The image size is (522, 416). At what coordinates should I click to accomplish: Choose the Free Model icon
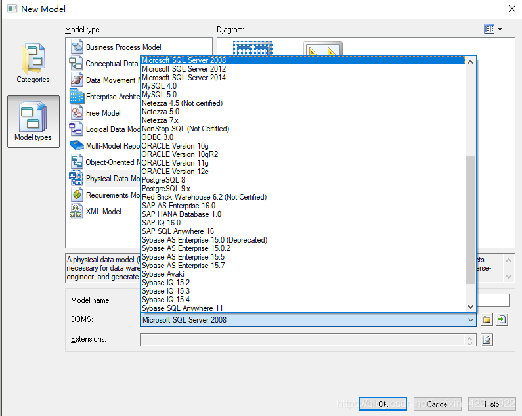[x=77, y=112]
